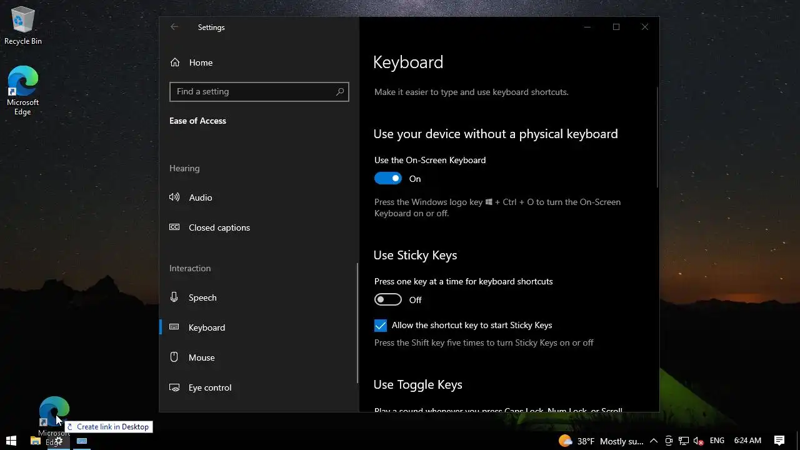Enable the Sticky Keys toggle
The height and width of the screenshot is (450, 800).
pyautogui.click(x=388, y=300)
